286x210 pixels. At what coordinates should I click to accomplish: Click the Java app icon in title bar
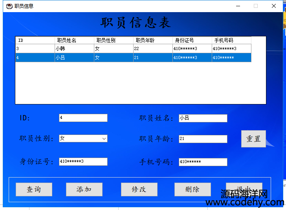(9, 6)
